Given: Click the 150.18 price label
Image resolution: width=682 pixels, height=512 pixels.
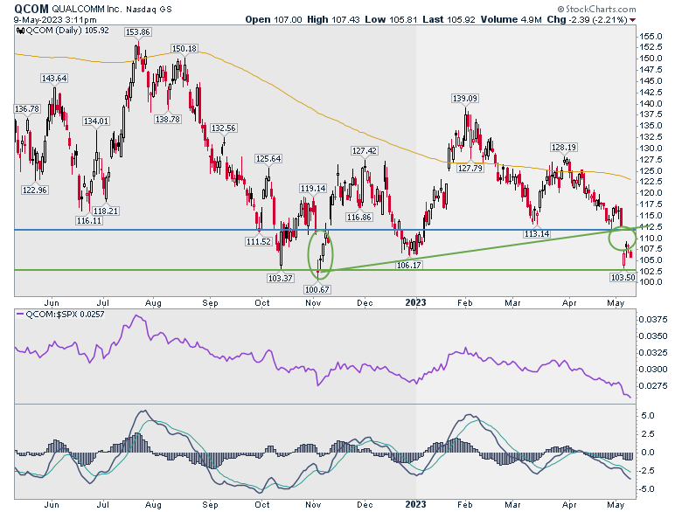Looking at the screenshot, I should coord(184,49).
